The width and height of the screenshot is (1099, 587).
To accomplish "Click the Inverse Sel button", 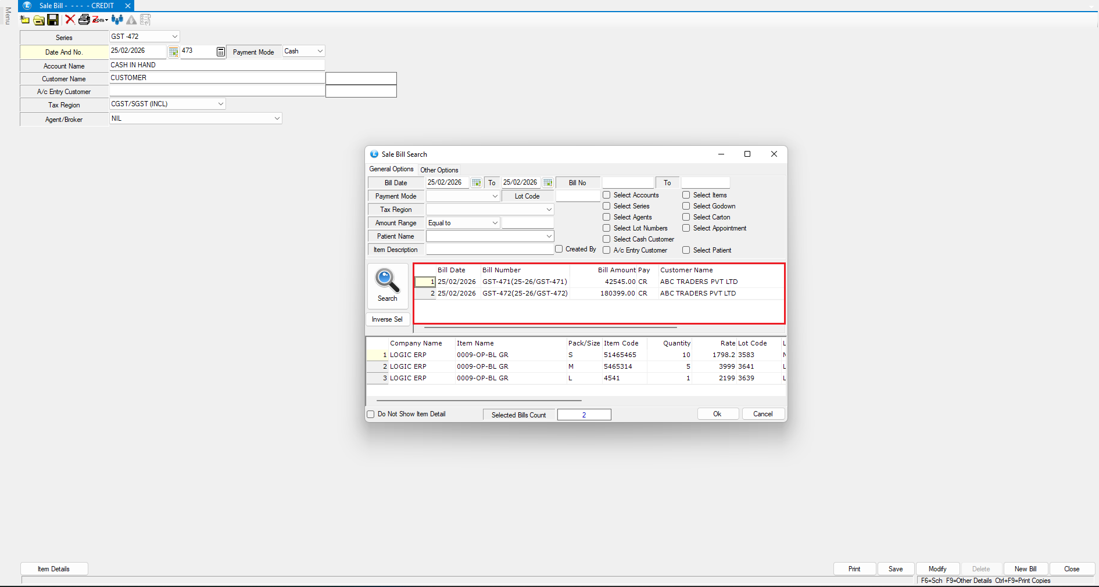I will (387, 319).
